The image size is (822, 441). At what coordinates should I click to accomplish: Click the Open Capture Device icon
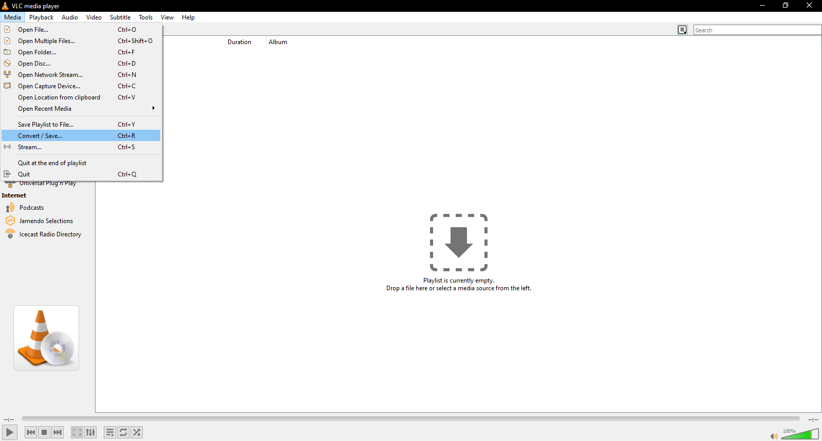[7, 86]
